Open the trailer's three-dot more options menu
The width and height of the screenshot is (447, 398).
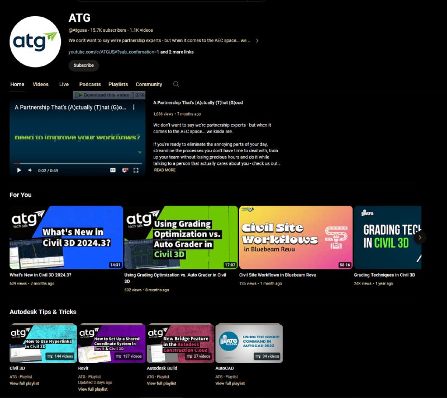pos(134,107)
